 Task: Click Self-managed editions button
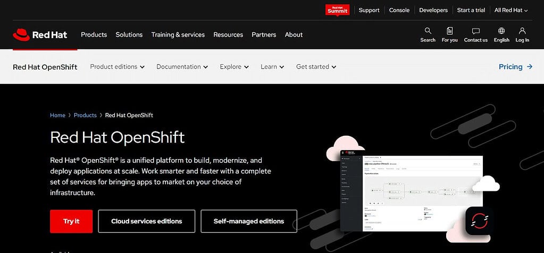coord(249,221)
